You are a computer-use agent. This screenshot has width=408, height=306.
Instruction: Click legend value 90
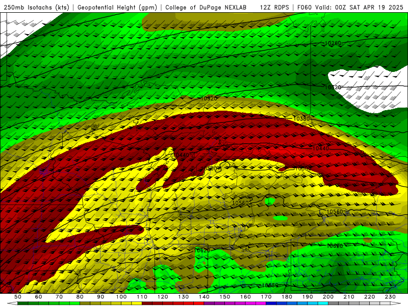pos(100,297)
